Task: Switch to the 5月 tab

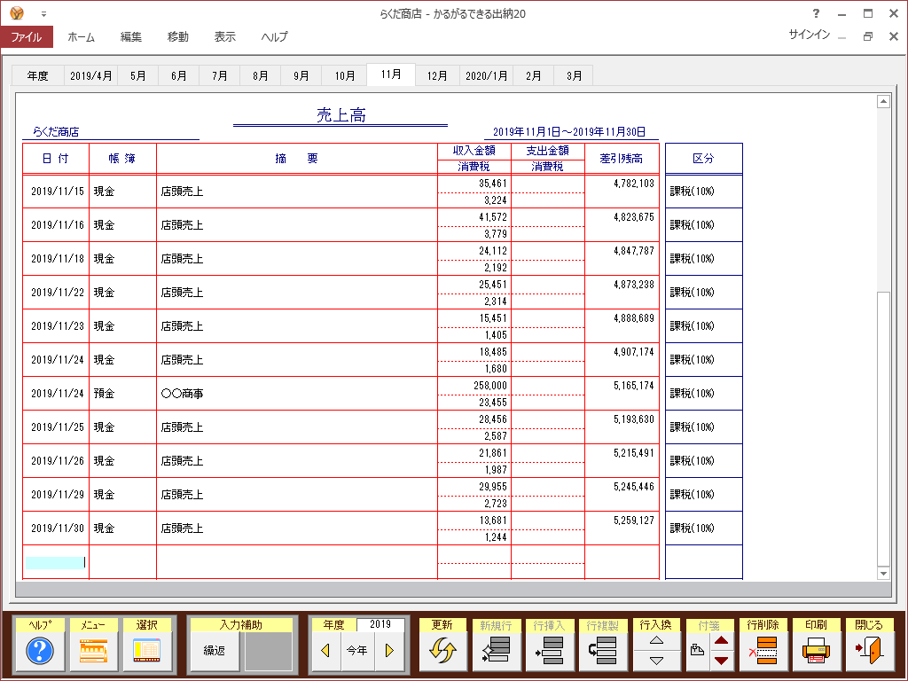Action: click(137, 76)
